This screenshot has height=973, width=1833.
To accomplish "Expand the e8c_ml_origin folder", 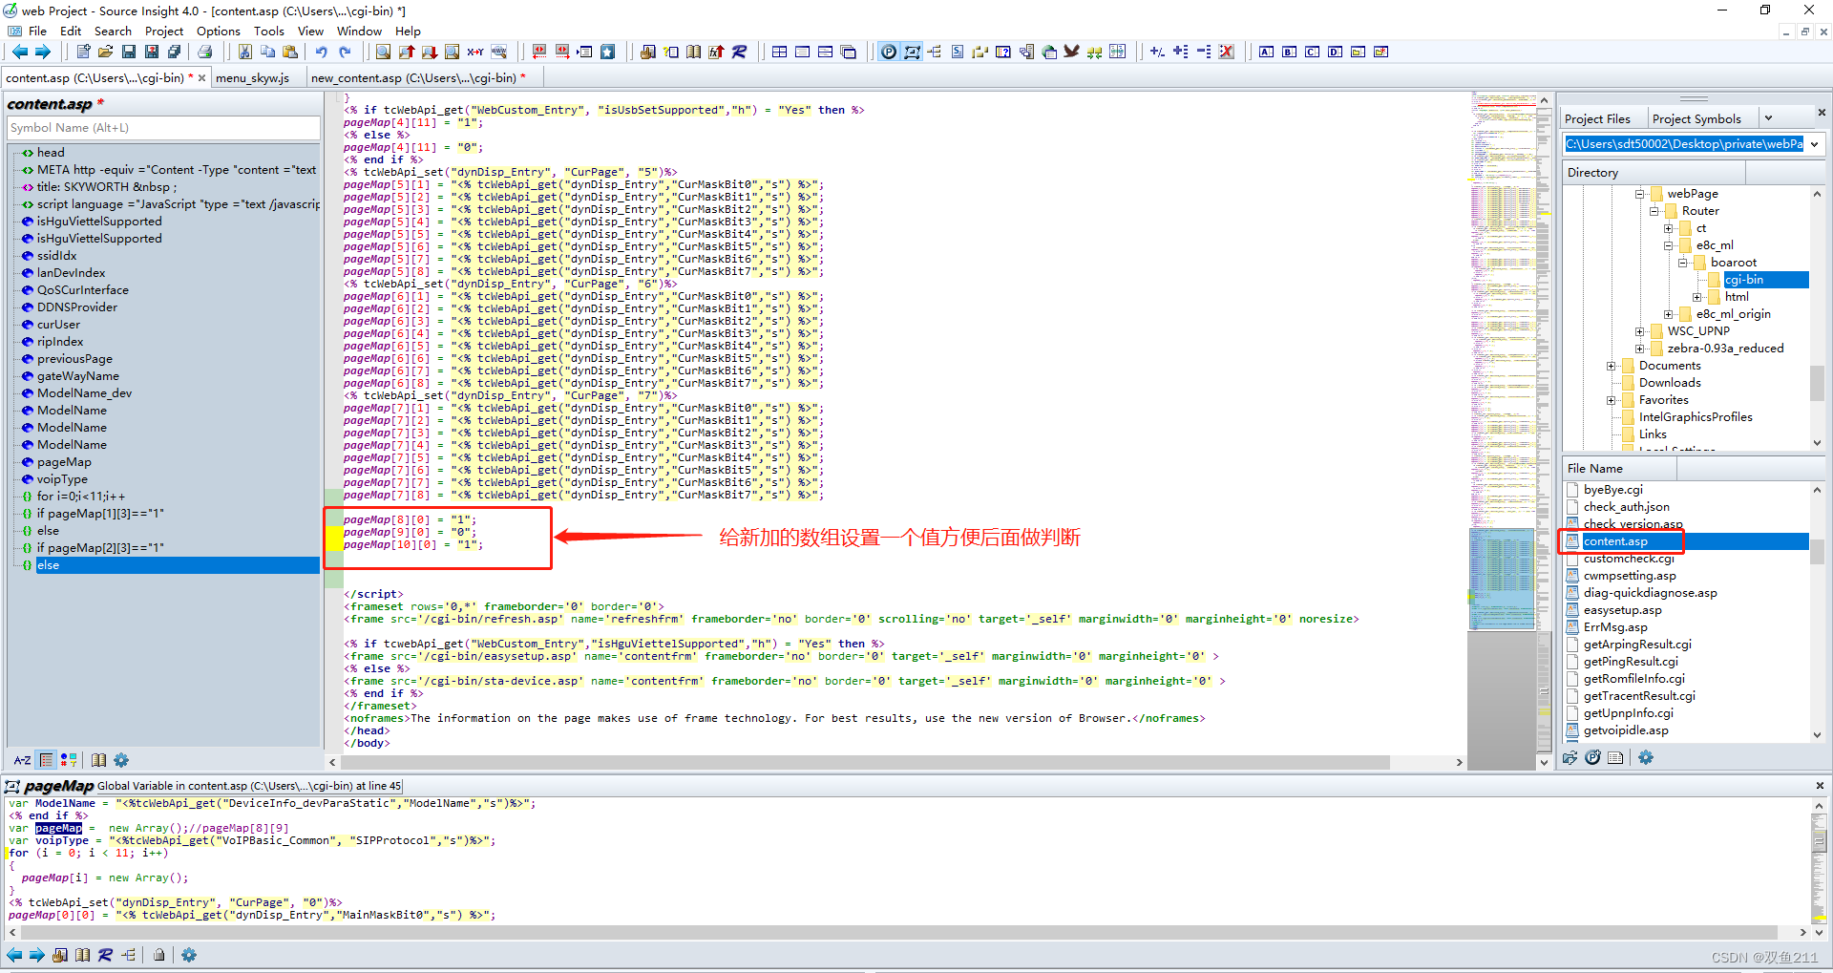I will point(1669,314).
